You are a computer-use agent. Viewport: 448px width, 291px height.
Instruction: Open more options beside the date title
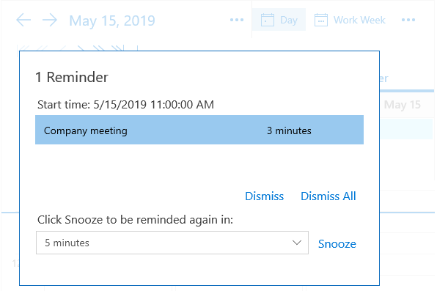[237, 20]
